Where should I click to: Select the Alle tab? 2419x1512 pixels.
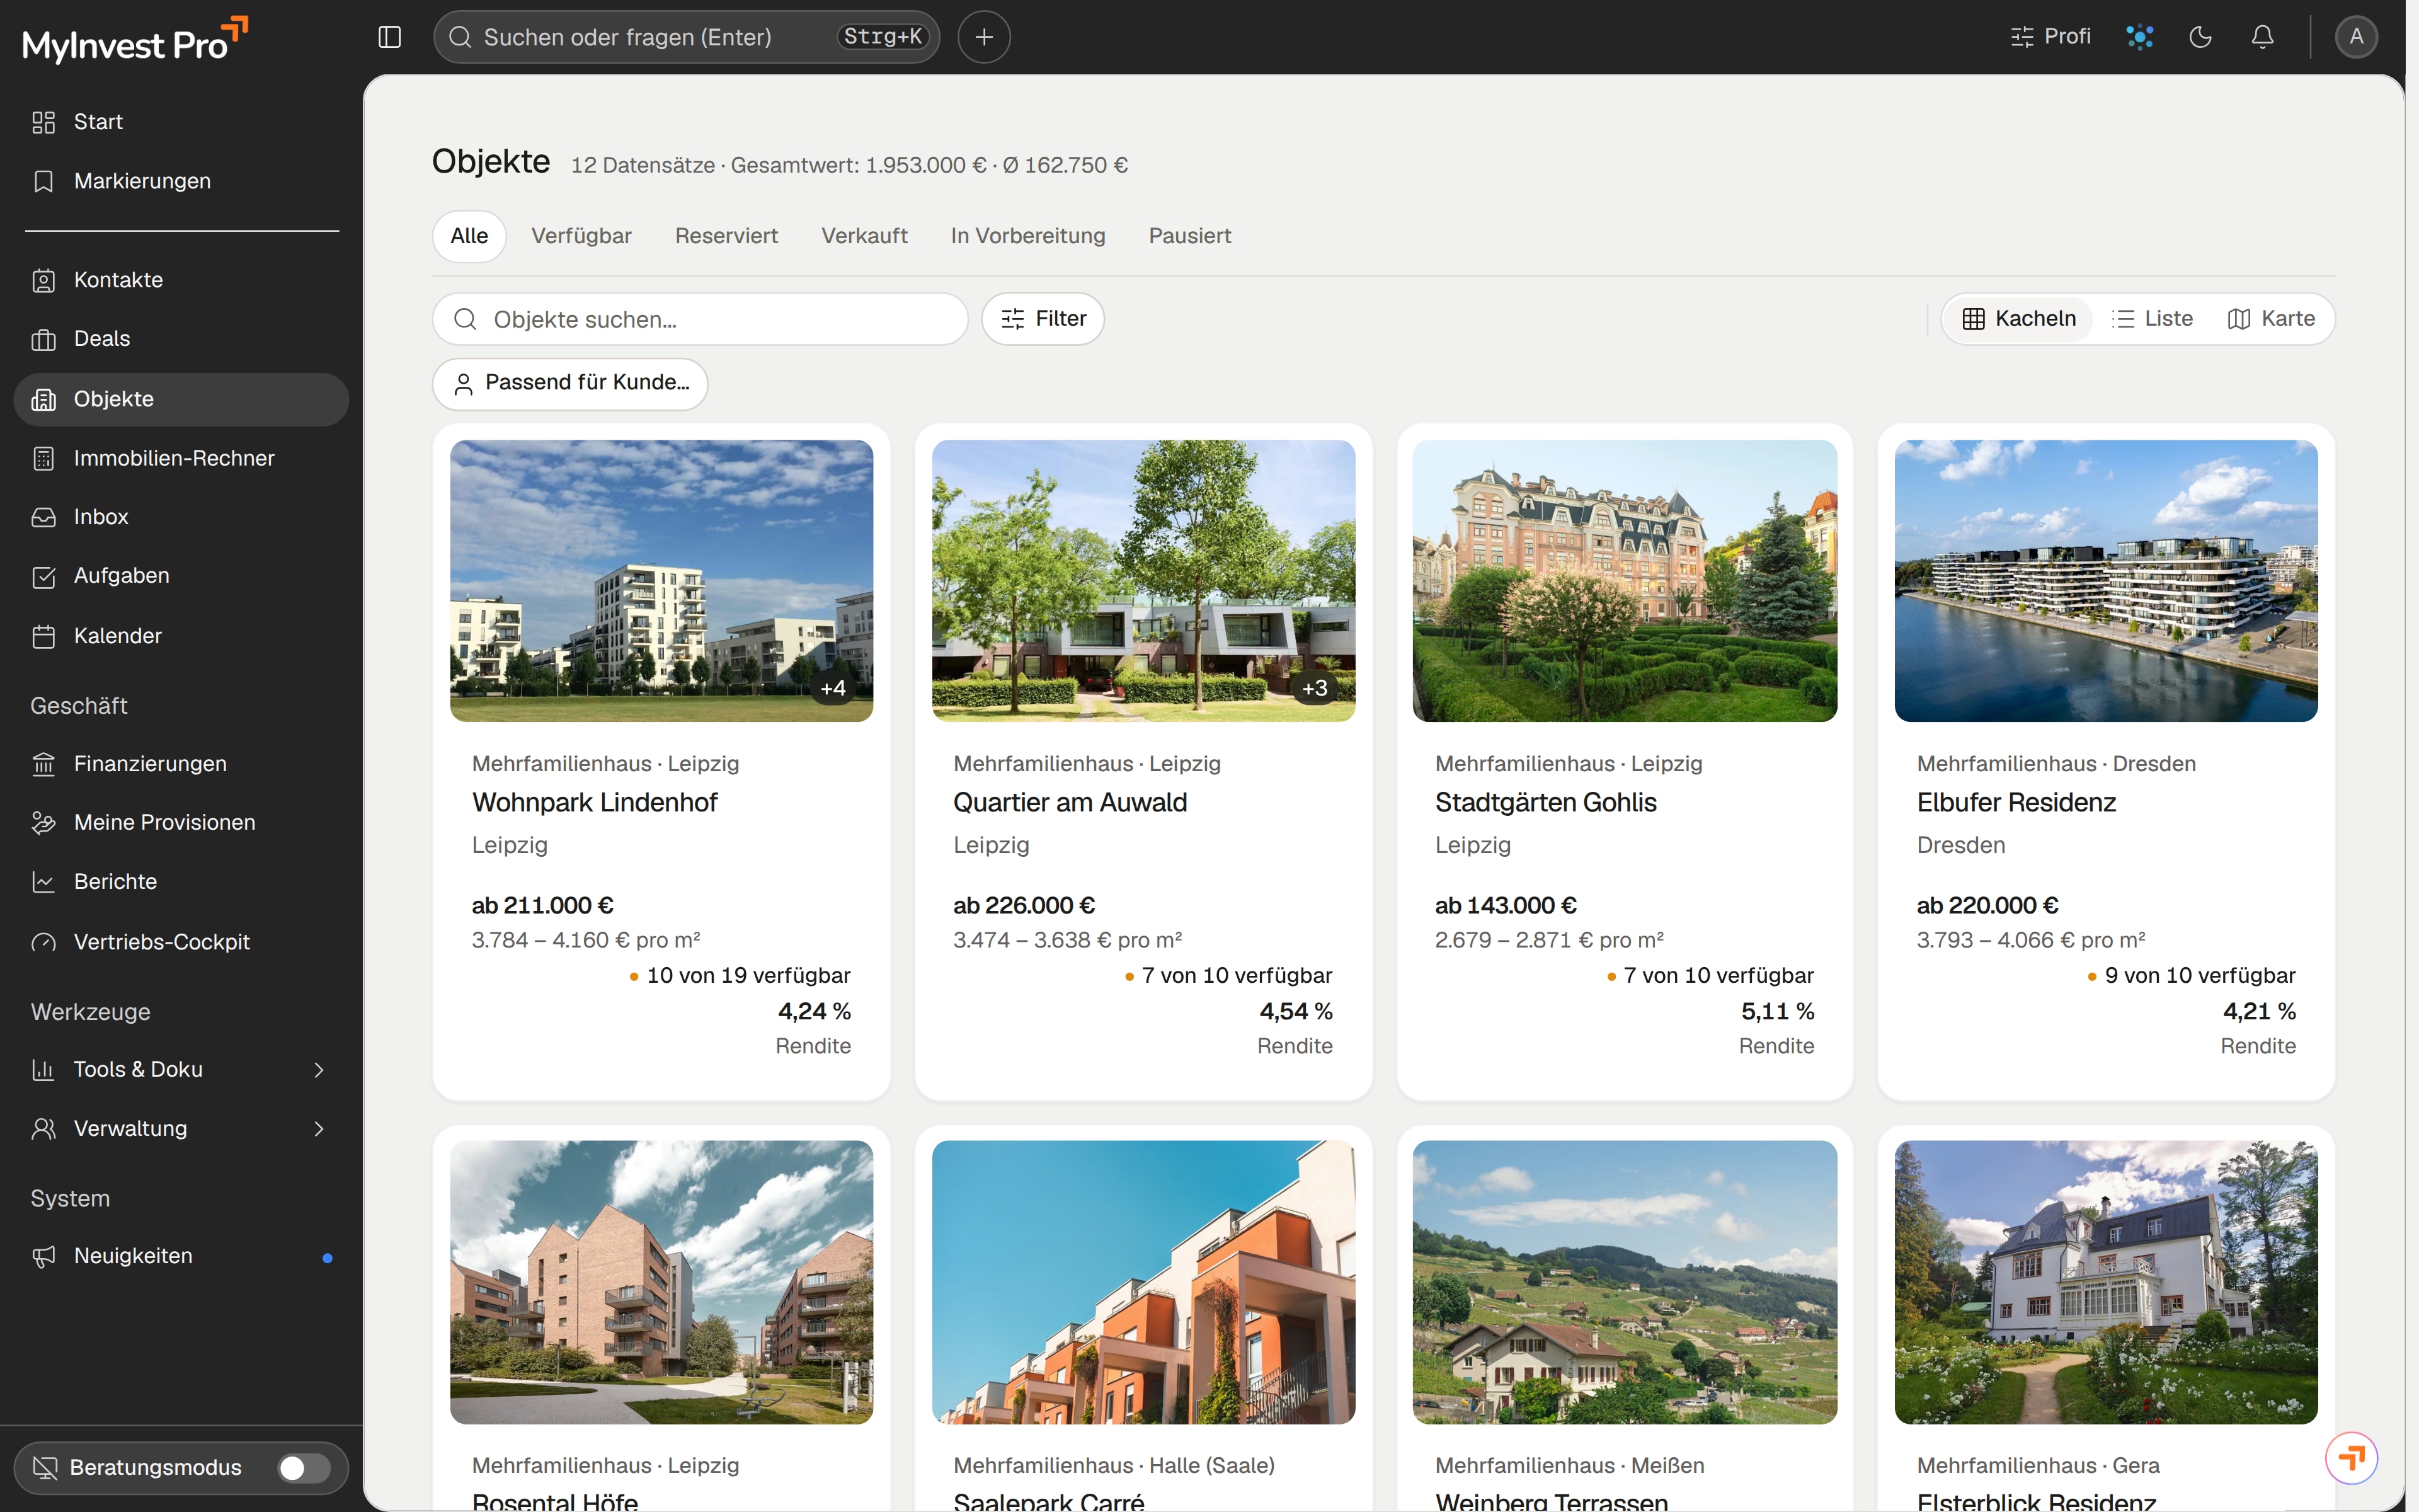click(x=469, y=236)
